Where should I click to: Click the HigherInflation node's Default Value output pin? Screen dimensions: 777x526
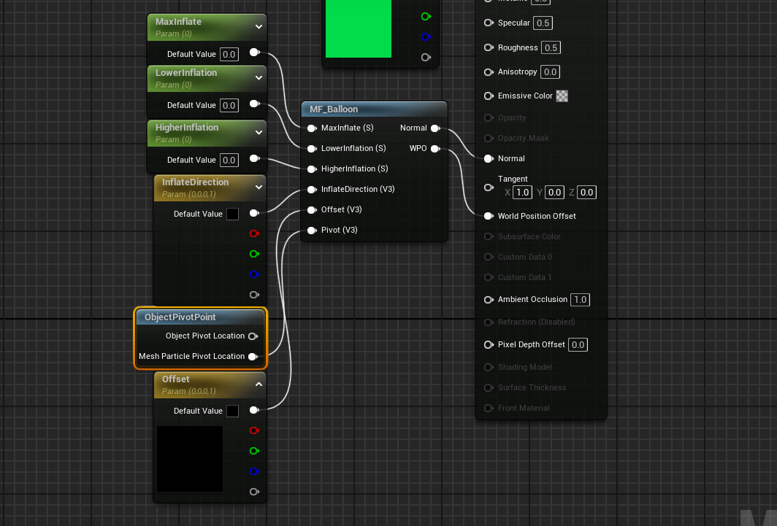click(255, 159)
